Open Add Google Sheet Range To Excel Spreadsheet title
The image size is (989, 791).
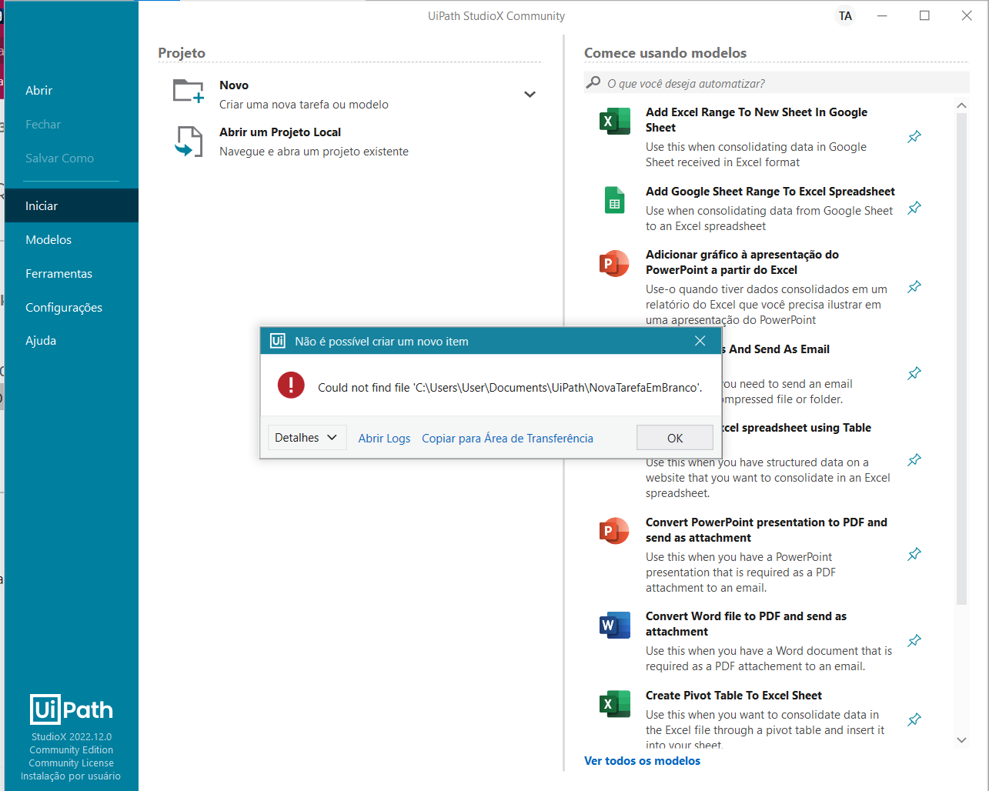tap(770, 191)
